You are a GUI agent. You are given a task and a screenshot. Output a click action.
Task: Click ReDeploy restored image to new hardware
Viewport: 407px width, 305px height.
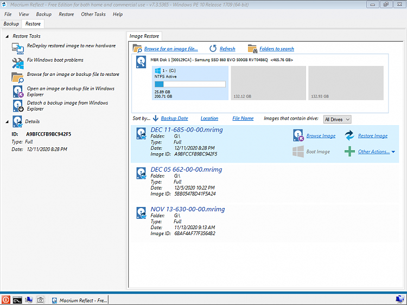click(x=72, y=46)
